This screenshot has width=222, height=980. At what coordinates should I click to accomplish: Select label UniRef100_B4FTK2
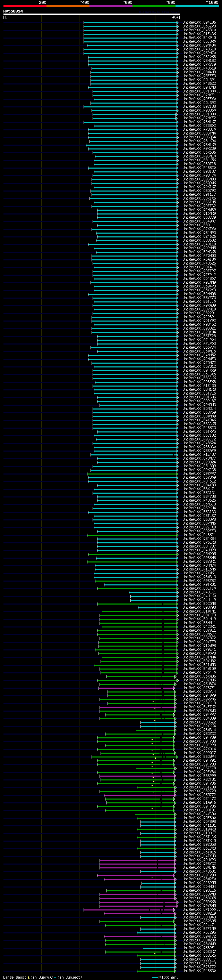click(x=199, y=707)
